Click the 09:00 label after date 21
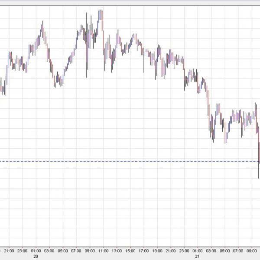260x260 pixels. [252, 251]
